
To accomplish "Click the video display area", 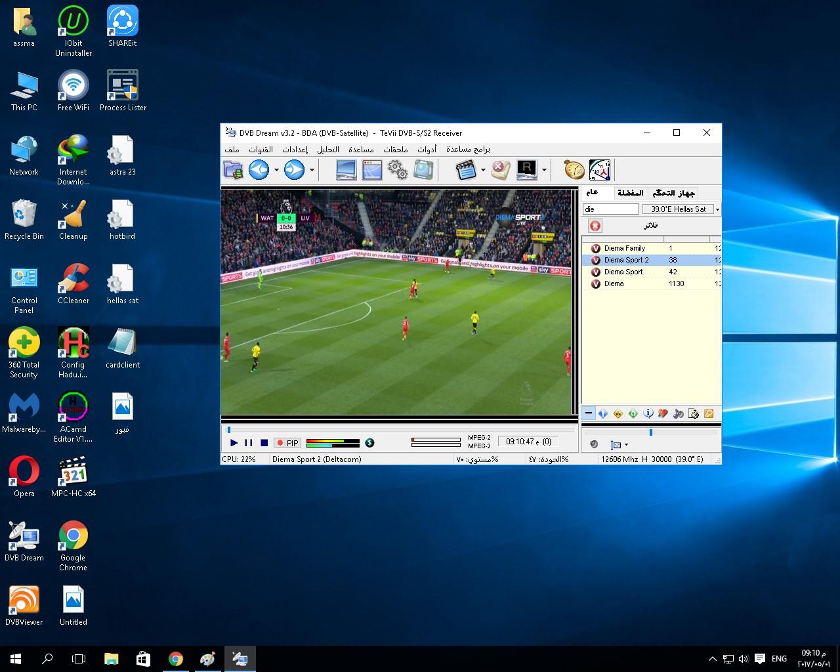I will coord(396,302).
